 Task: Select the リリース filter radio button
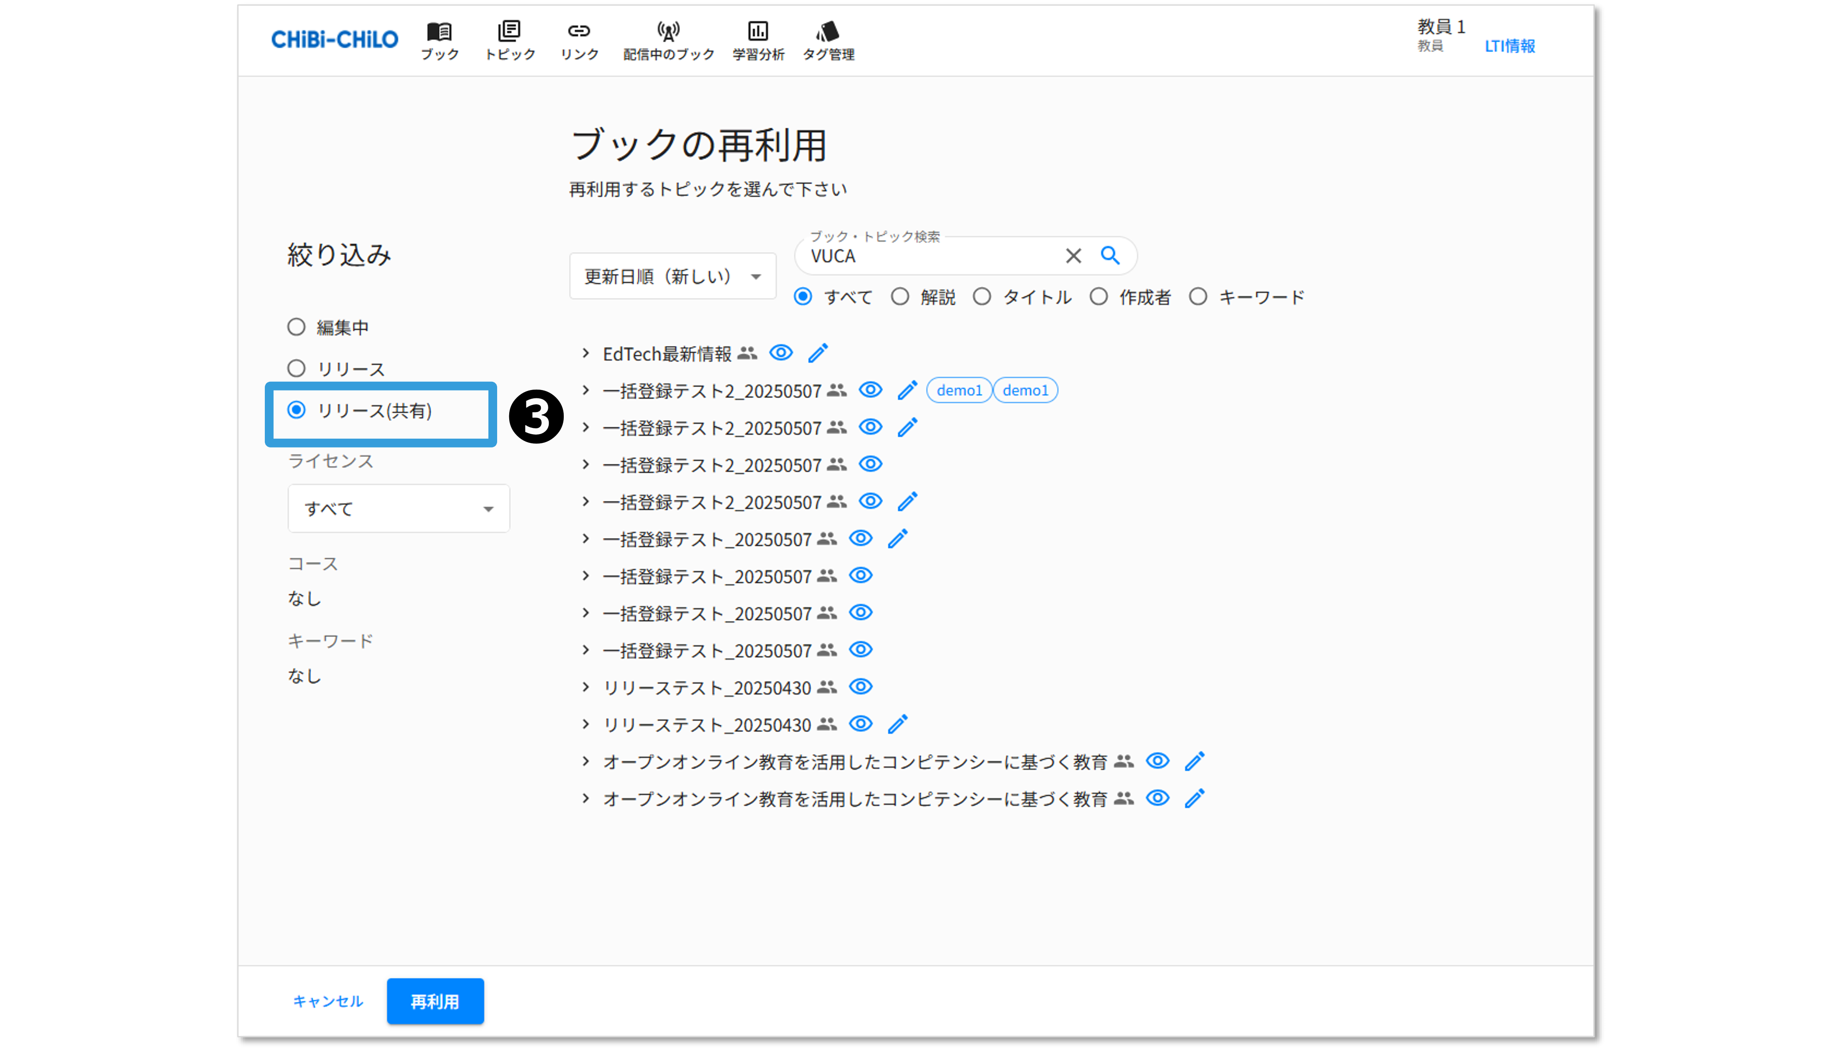tap(296, 369)
